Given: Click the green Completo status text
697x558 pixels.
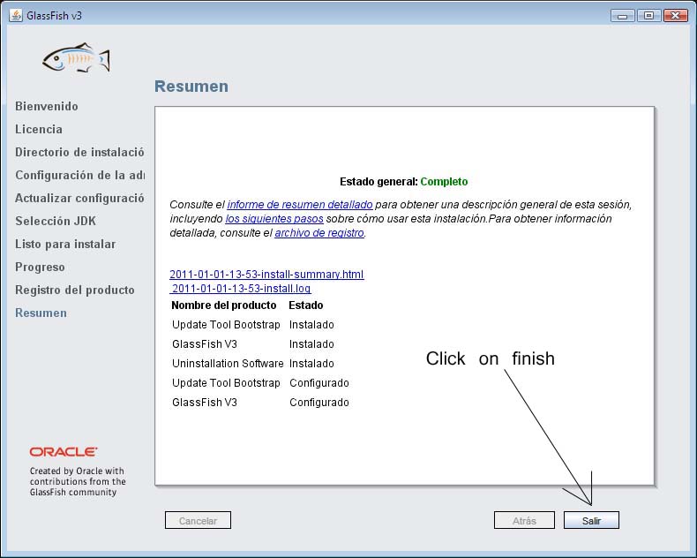Looking at the screenshot, I should coord(444,182).
